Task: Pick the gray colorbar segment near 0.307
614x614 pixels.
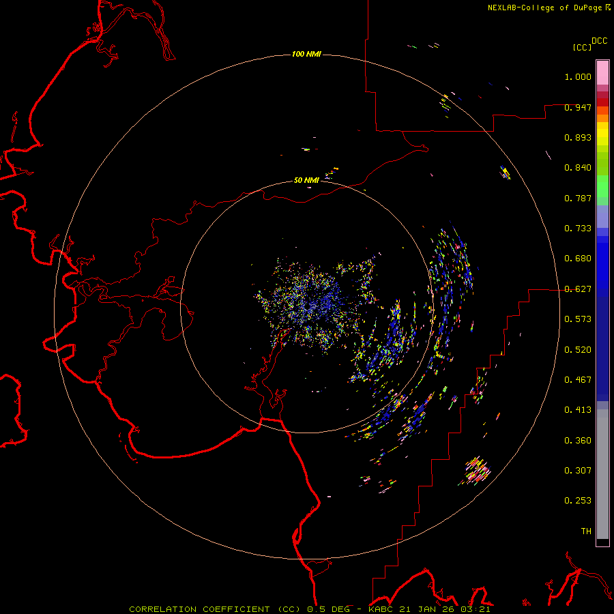Action: [x=602, y=474]
